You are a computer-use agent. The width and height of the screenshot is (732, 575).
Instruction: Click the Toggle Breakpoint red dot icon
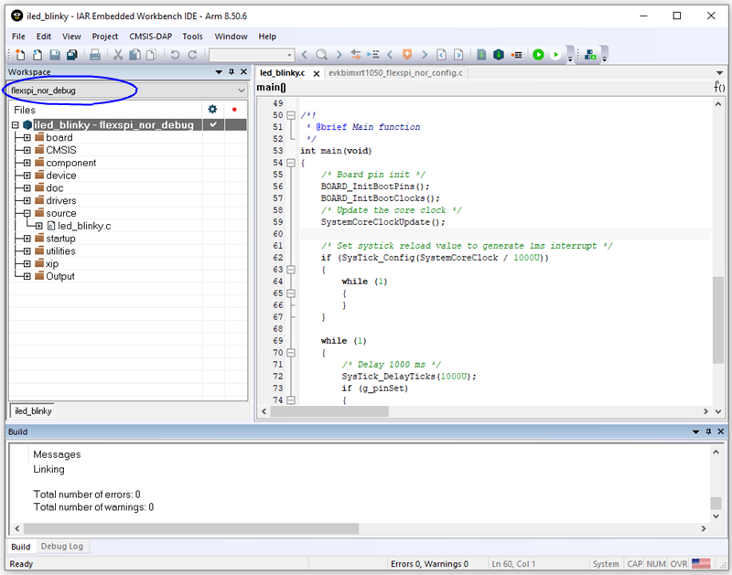click(517, 55)
